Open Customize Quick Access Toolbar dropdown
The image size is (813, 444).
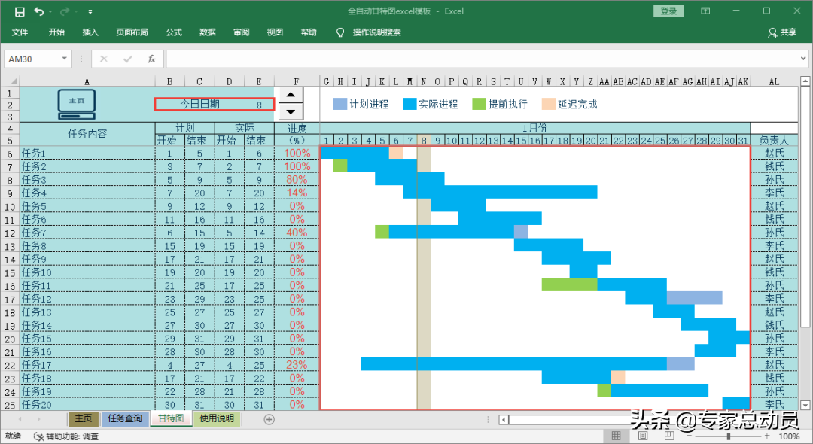click(90, 11)
